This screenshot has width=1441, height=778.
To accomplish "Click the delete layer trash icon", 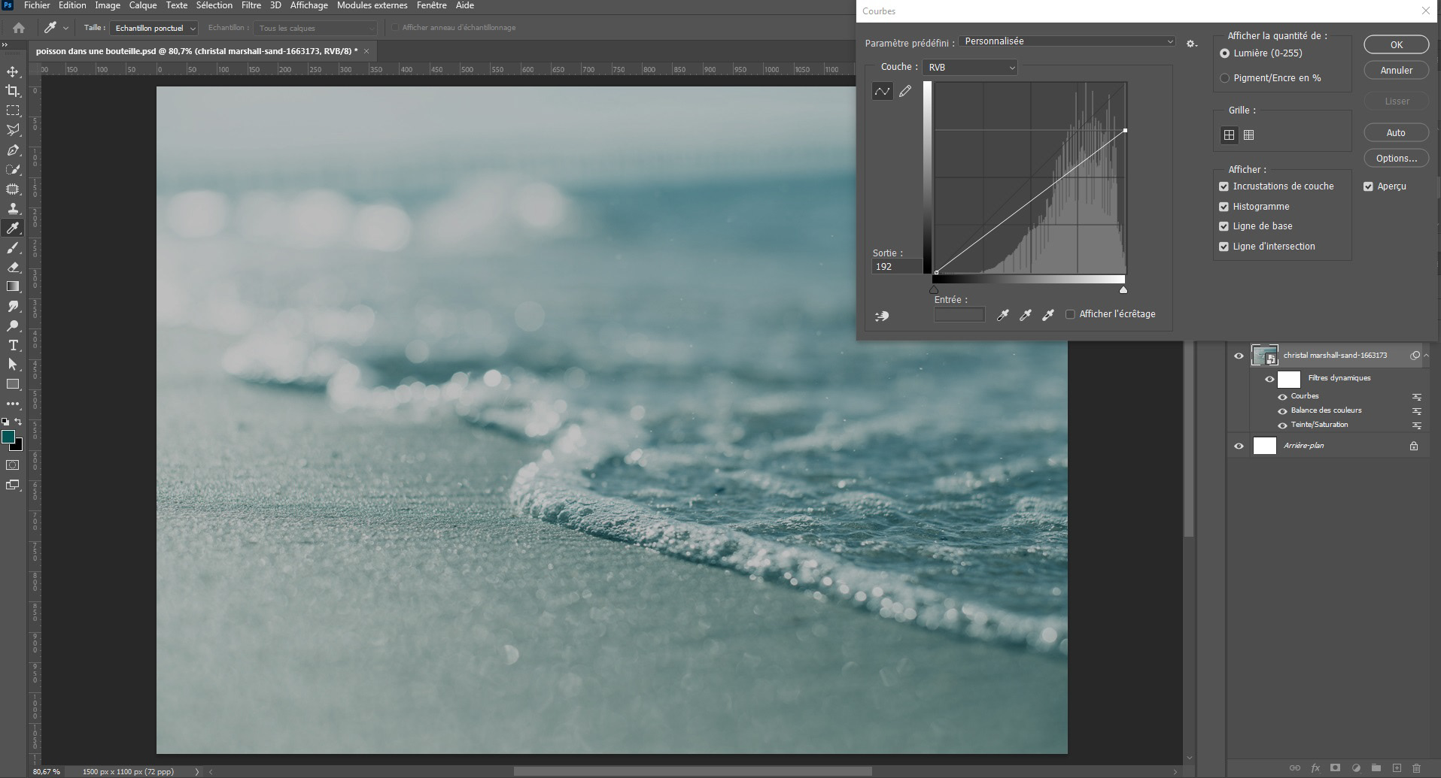I will click(x=1416, y=768).
